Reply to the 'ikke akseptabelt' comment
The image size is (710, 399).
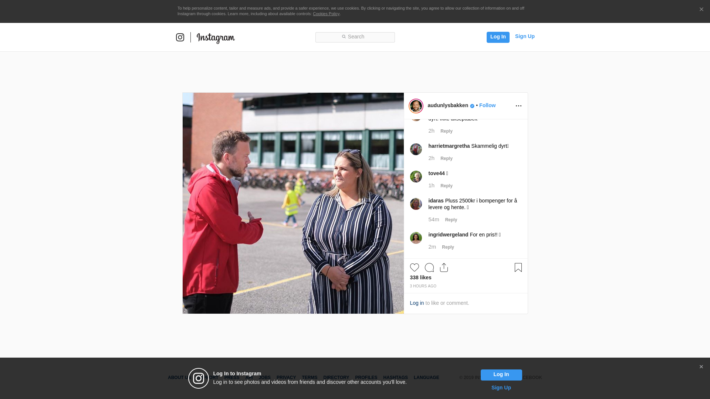[446, 131]
